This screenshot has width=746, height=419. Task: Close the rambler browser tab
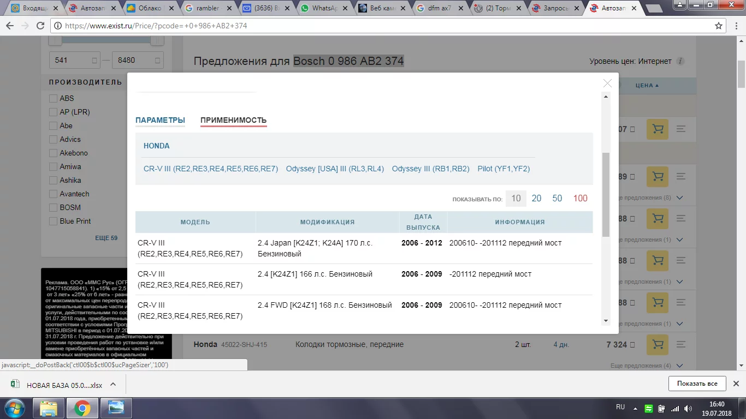point(228,8)
